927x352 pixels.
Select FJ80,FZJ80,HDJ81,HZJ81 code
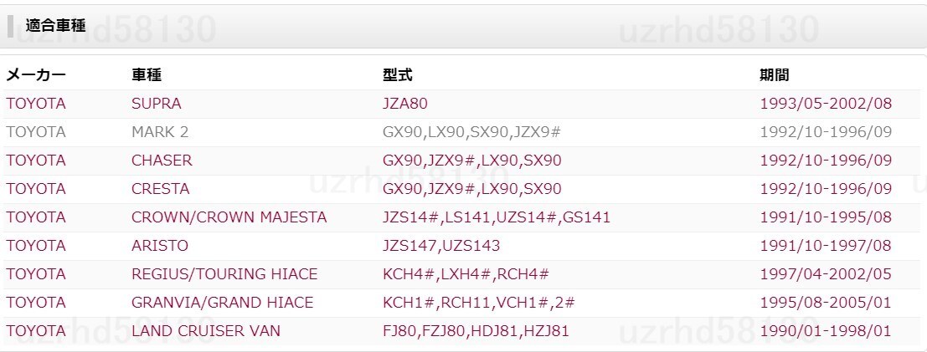pos(476,331)
